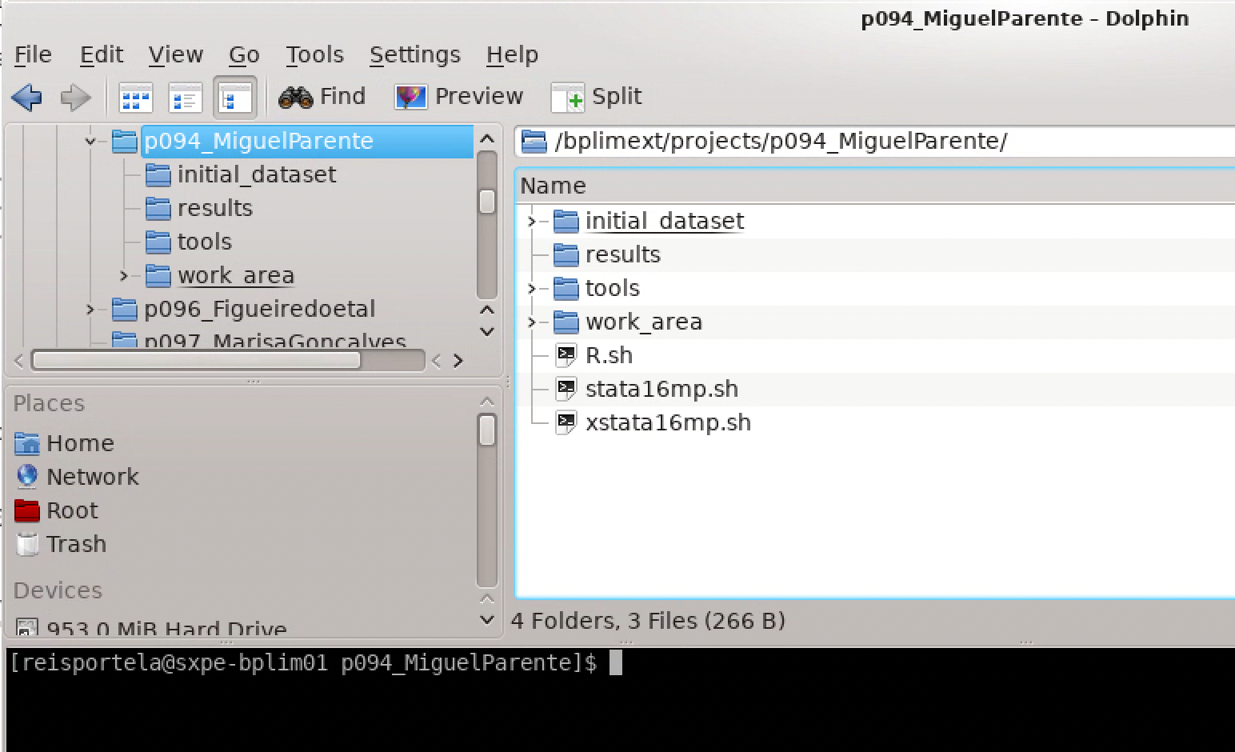The image size is (1235, 752).
Task: Toggle Split view
Action: tap(597, 97)
